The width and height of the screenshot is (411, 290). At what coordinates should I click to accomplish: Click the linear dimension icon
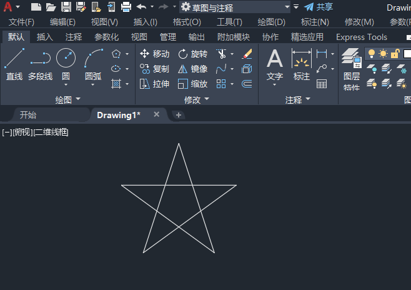point(322,54)
